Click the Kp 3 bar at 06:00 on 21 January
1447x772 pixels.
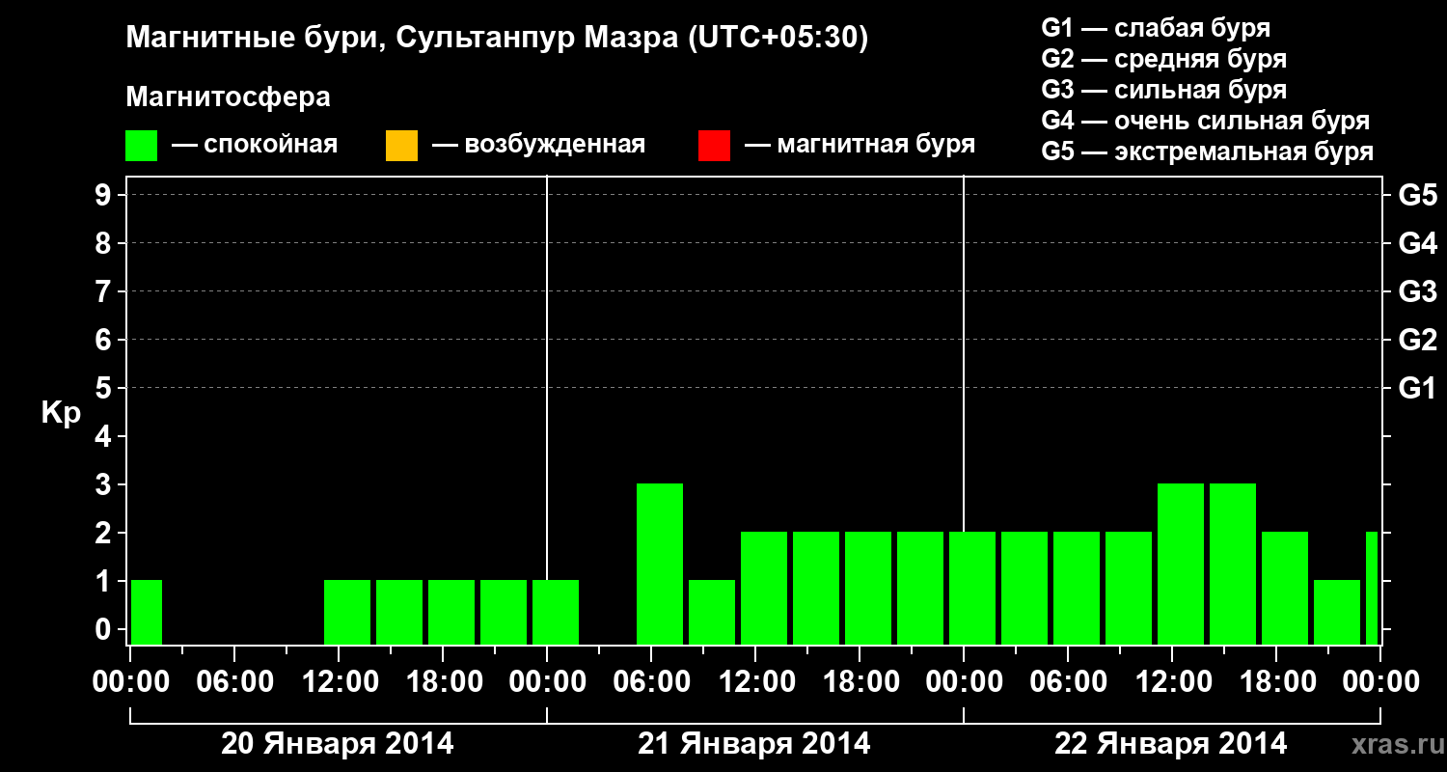[660, 564]
